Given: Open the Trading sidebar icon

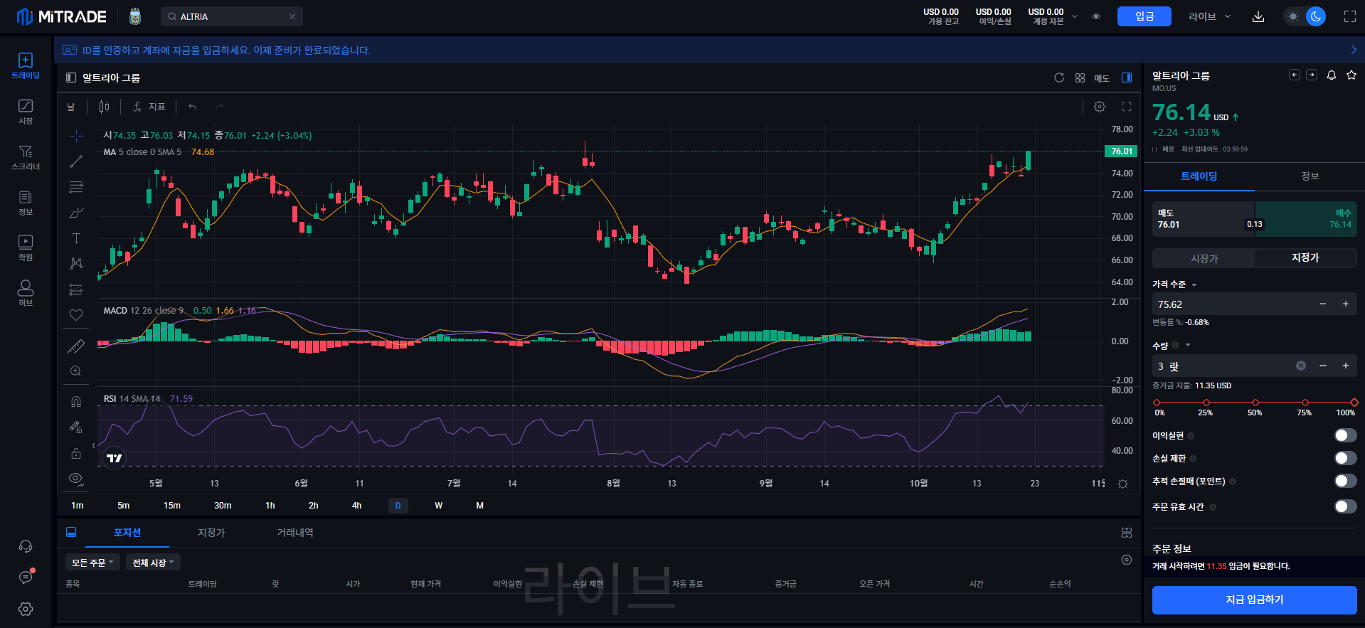Looking at the screenshot, I should click(x=26, y=65).
